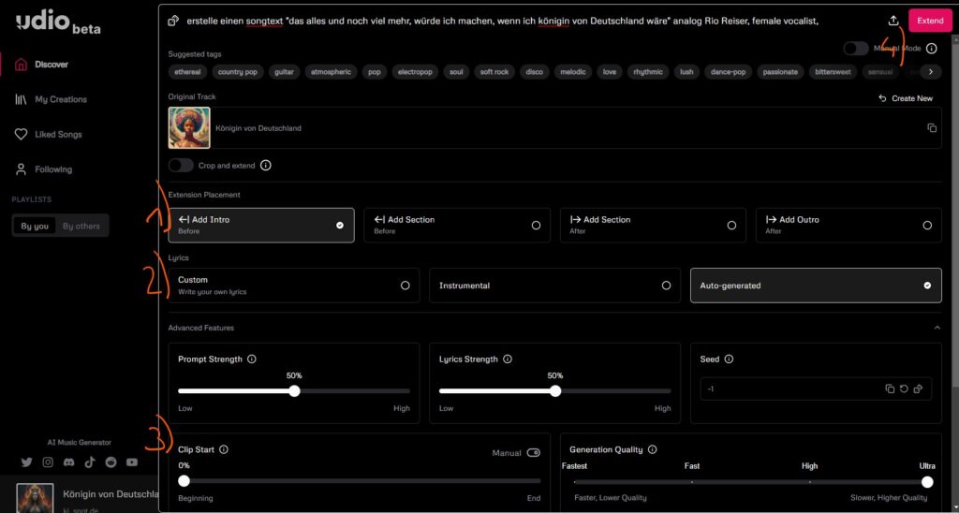959x513 pixels.
Task: Collapse the Advanced Features section
Action: coord(937,328)
